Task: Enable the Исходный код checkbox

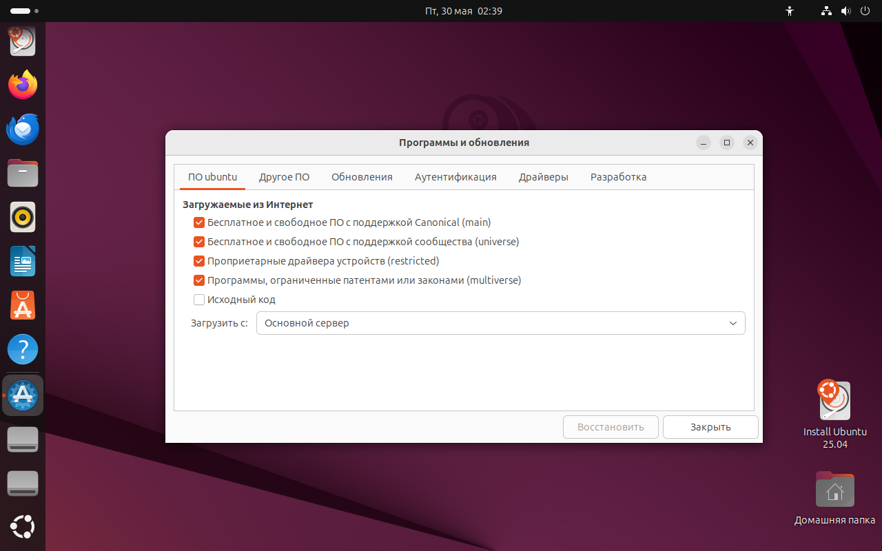Action: point(199,300)
